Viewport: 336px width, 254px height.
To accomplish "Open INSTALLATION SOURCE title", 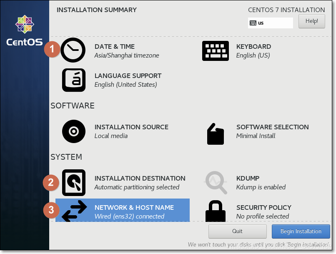I will coord(131,127).
